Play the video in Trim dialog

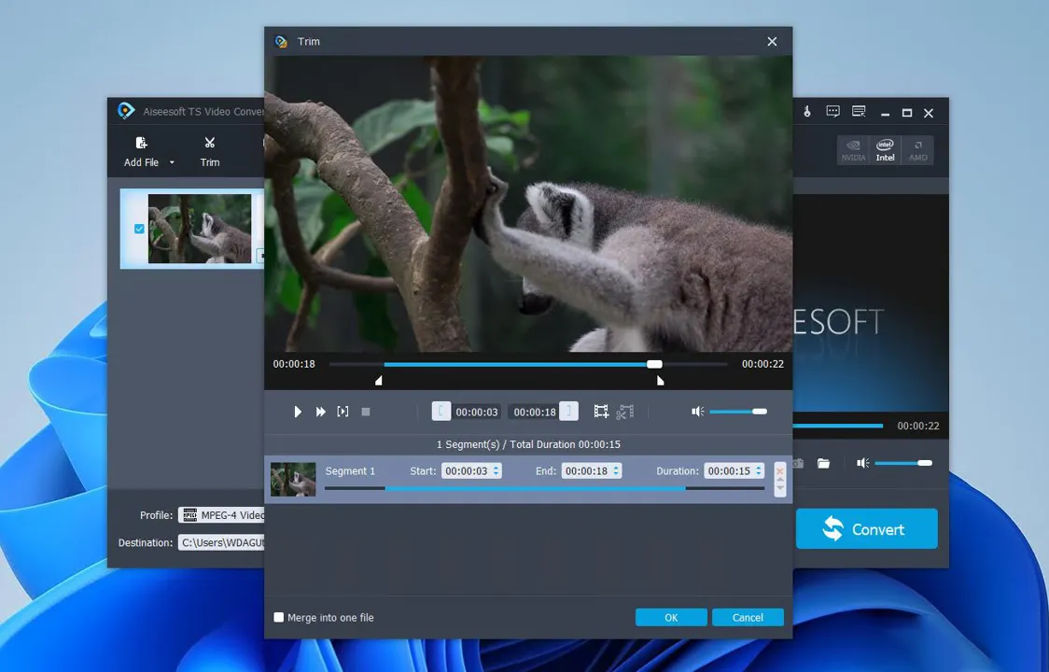click(x=298, y=412)
